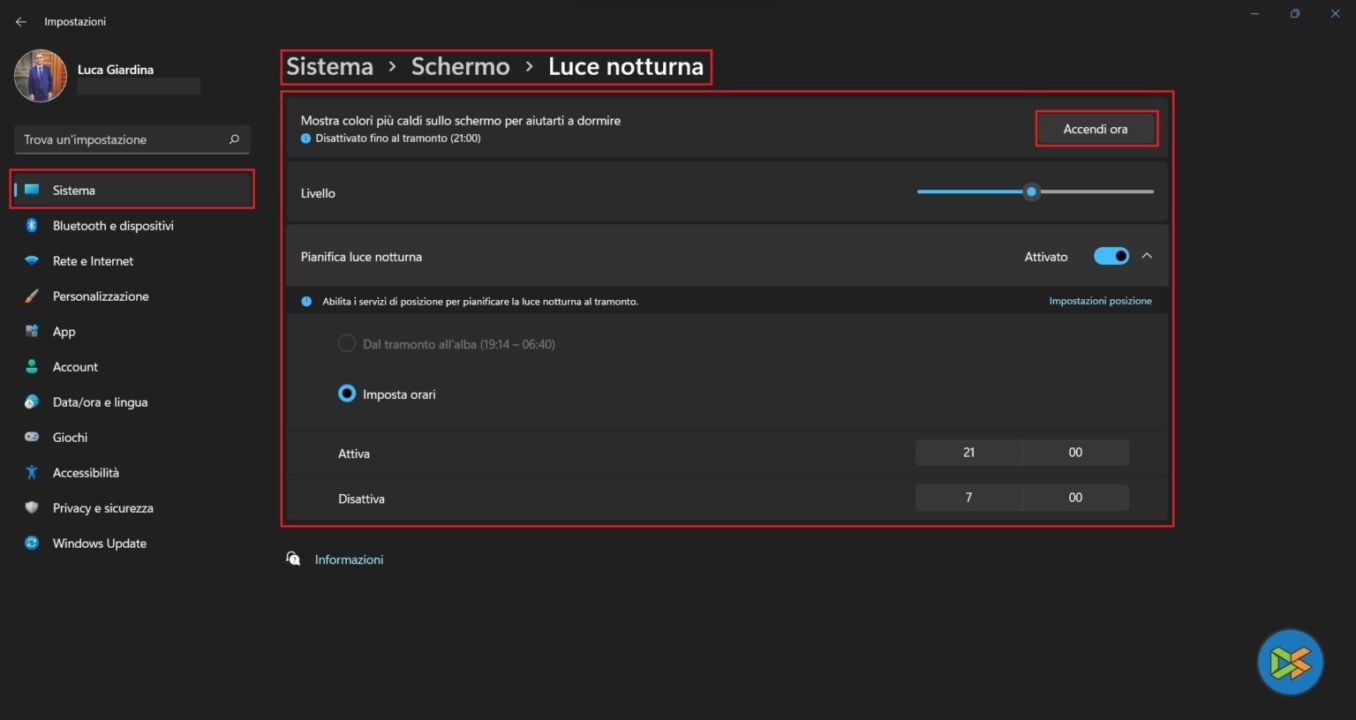Open the Disattiva hour selector showing 7
The image size is (1356, 720).
968,498
